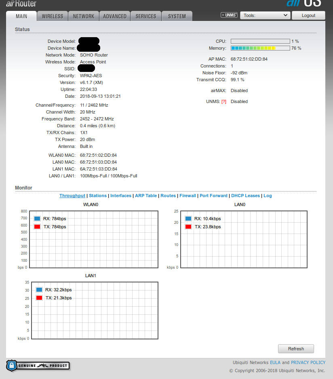Show the Routes monitor
333x379 pixels.
168,196
